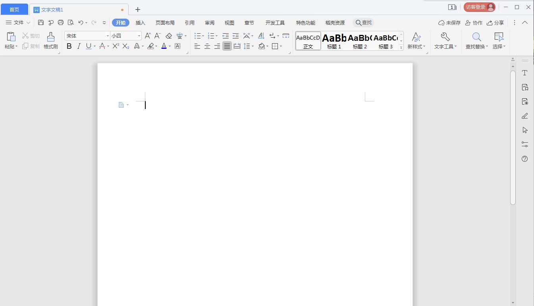Click the clear formatting eraser icon

pos(169,36)
